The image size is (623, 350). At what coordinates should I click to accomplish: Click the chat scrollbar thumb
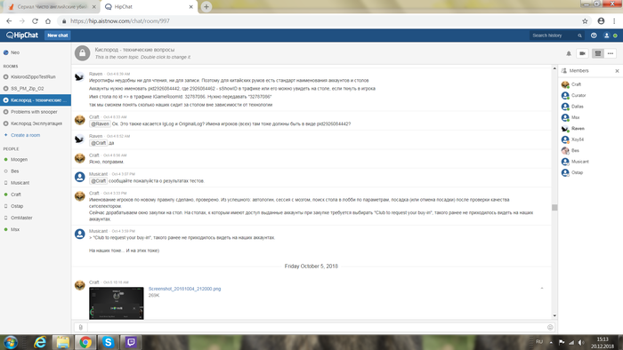(554, 208)
